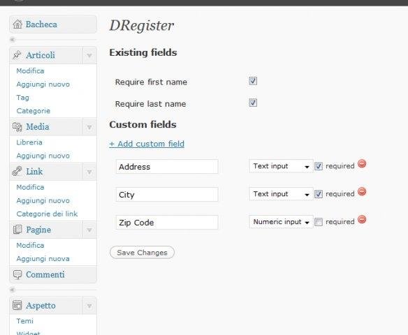Screen dimensions: 408x335
Task: Uncheck required for City field
Action: coord(319,194)
